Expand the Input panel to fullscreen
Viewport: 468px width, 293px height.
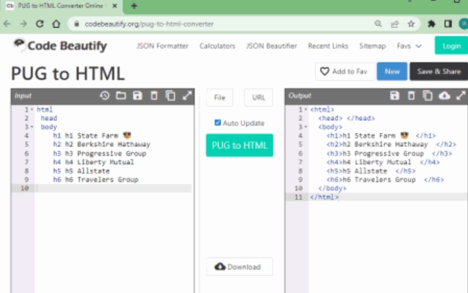click(187, 96)
